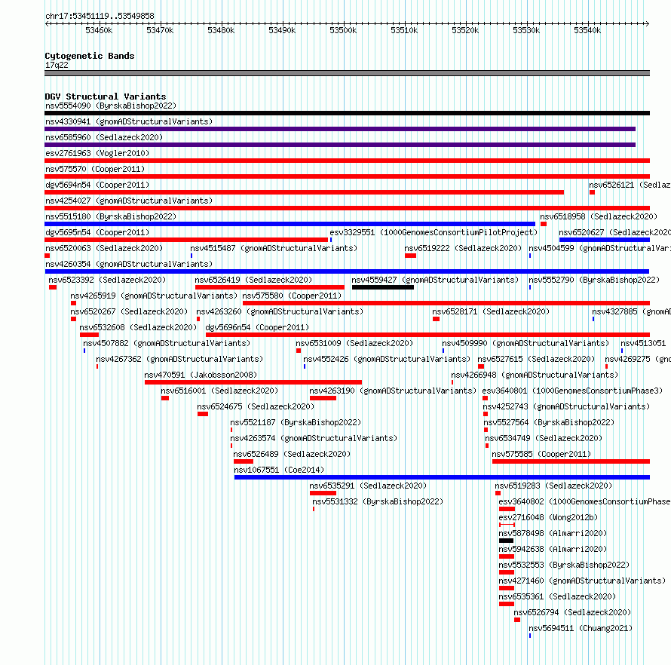
Task: Open nsv4507882 gnomAD variant label
Action: tap(167, 343)
